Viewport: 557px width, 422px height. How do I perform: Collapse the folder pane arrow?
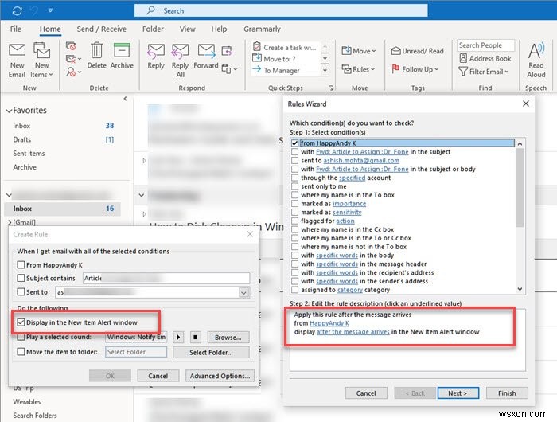pyautogui.click(x=125, y=99)
